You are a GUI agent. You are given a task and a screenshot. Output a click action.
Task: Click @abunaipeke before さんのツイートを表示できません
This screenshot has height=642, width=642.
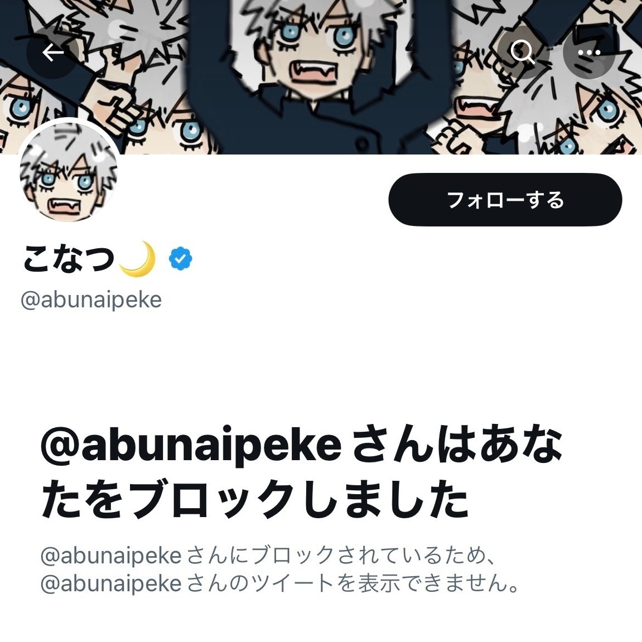pos(111,583)
